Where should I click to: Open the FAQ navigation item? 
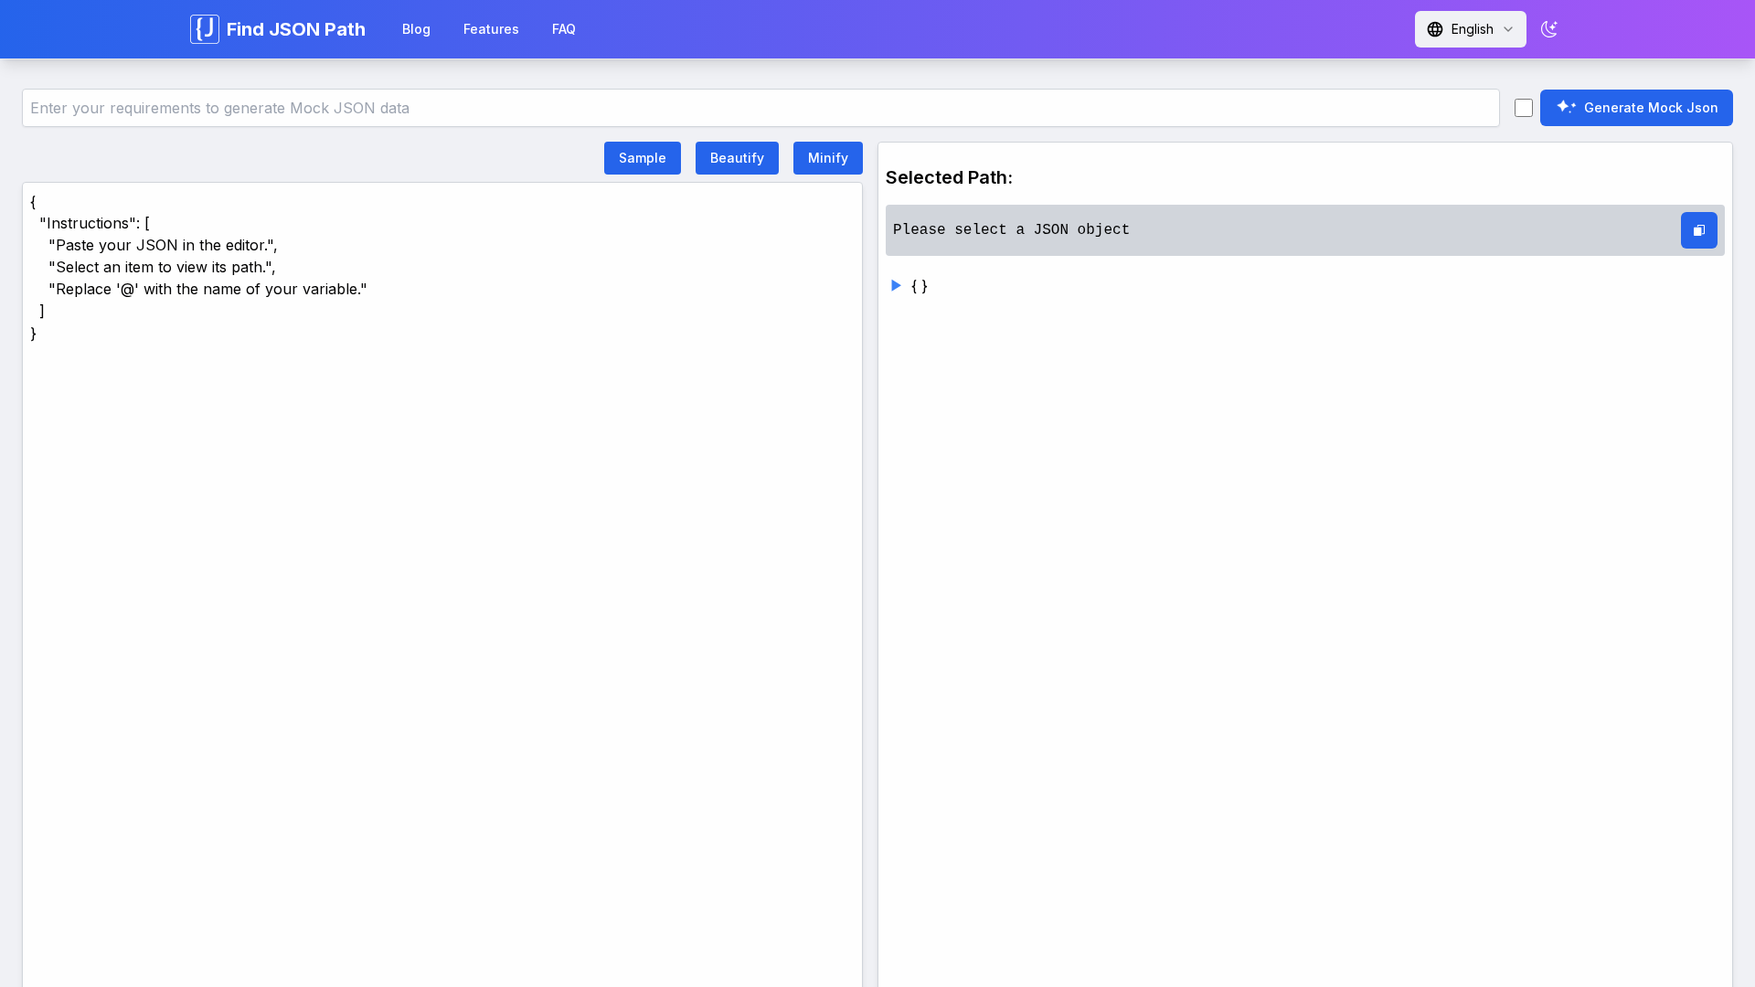pos(563,29)
